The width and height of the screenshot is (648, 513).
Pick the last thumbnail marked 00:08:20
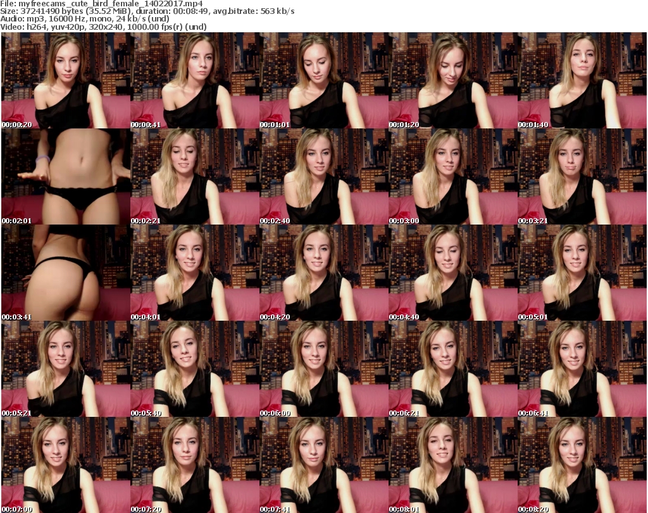(582, 465)
